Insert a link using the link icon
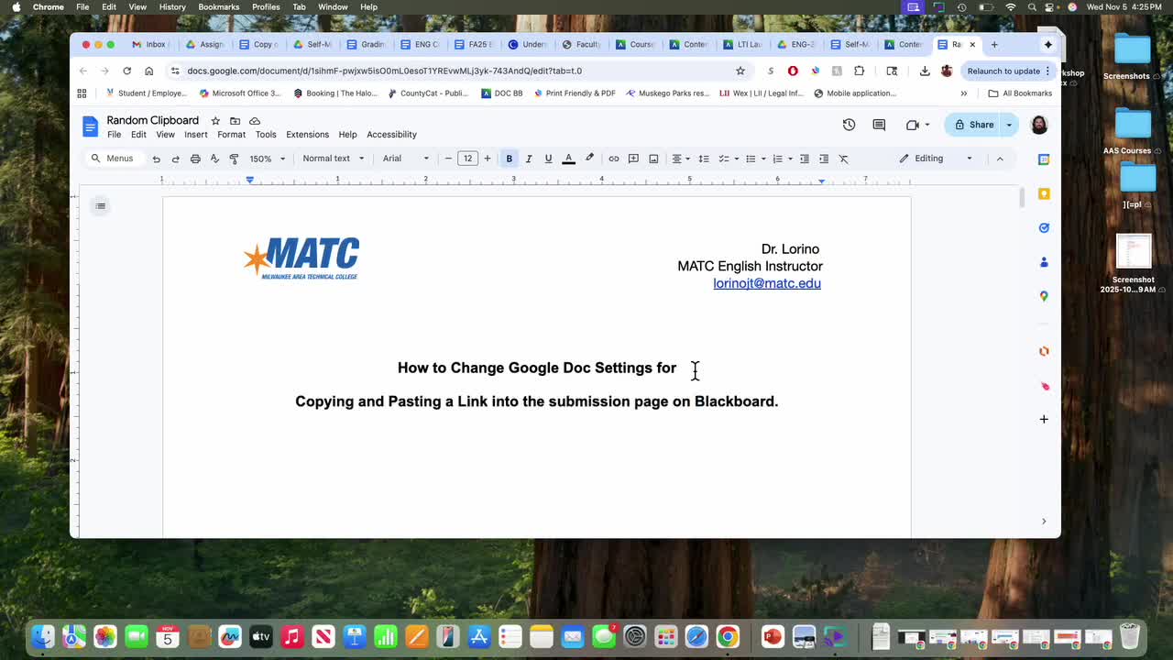The height and width of the screenshot is (660, 1173). click(x=614, y=159)
